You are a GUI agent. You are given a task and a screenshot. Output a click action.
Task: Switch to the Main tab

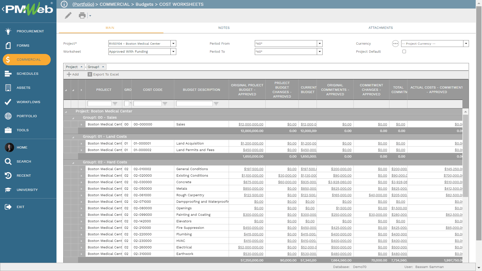[110, 28]
